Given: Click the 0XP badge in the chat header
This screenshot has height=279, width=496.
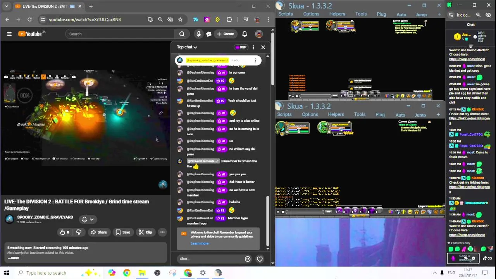Looking at the screenshot, I should [x=241, y=47].
